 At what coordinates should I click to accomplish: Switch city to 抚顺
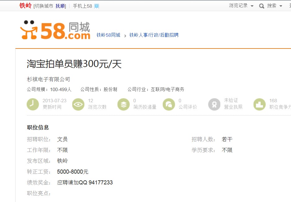[x=60, y=6]
